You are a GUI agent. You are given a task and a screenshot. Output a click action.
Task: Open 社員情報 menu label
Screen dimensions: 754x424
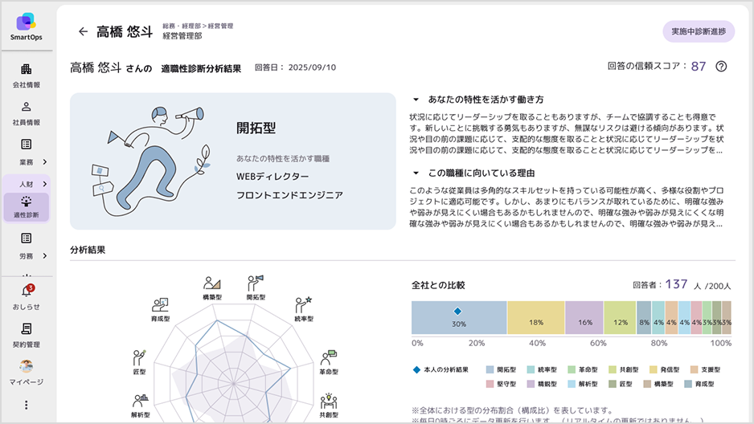(x=26, y=122)
